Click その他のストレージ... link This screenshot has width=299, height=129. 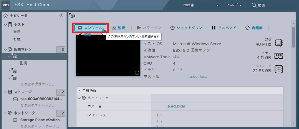pos(38,105)
